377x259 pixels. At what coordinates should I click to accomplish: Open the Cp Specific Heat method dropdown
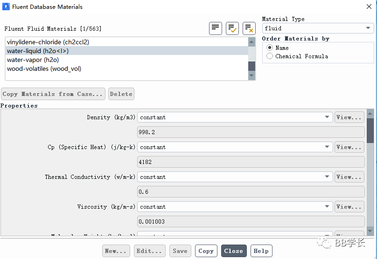(235, 147)
